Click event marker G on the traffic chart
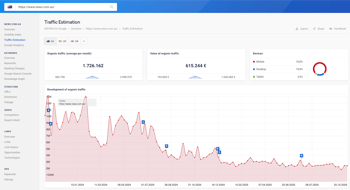Viewport: 350px width, 190px height. (301, 156)
